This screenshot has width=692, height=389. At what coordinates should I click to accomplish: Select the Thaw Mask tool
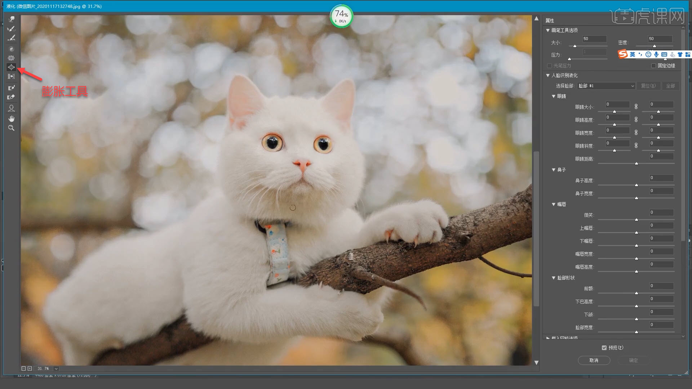point(12,97)
